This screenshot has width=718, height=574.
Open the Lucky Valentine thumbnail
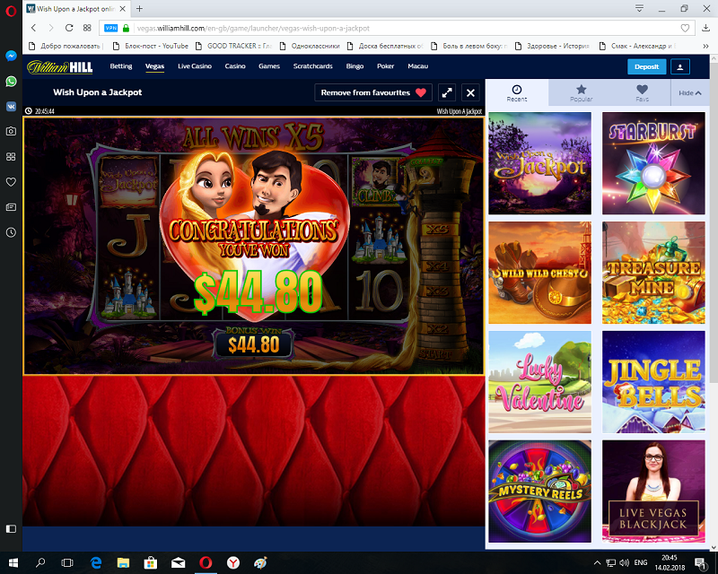[540, 382]
